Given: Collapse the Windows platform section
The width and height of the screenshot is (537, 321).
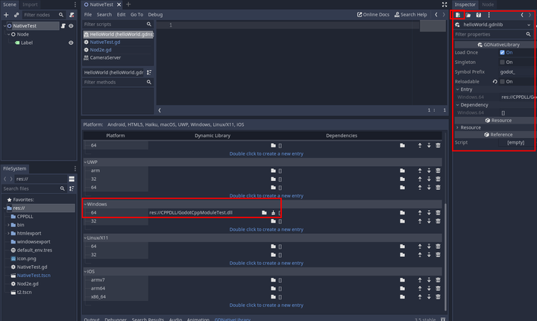Looking at the screenshot, I should (85, 204).
